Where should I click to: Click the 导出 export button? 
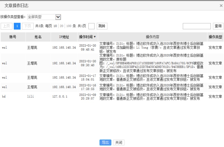pyautogui.click(x=105, y=143)
